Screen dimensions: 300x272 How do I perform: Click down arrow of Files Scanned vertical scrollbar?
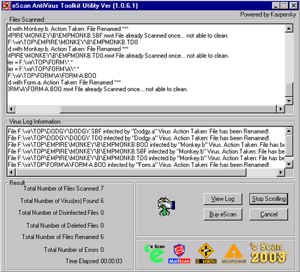(x=289, y=101)
